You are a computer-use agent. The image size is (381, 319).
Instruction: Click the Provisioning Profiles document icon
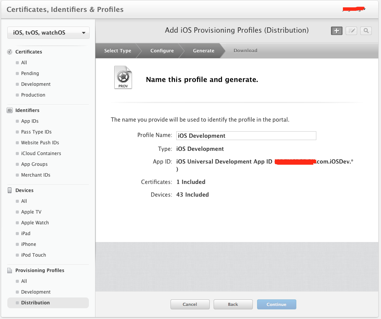pyautogui.click(x=10, y=271)
